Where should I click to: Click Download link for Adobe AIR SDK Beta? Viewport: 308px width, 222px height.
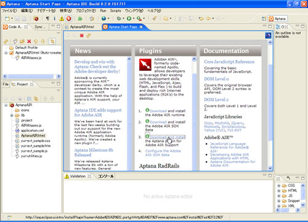point(158,122)
